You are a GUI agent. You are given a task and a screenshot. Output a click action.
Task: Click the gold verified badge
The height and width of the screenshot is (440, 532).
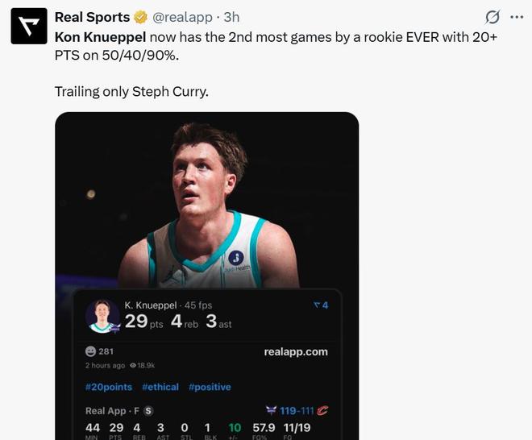click(x=139, y=17)
